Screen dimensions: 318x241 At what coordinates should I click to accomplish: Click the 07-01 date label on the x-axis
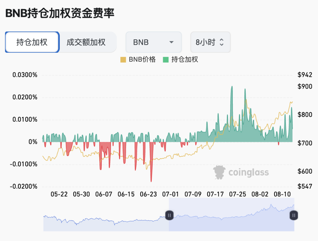[x=170, y=194]
